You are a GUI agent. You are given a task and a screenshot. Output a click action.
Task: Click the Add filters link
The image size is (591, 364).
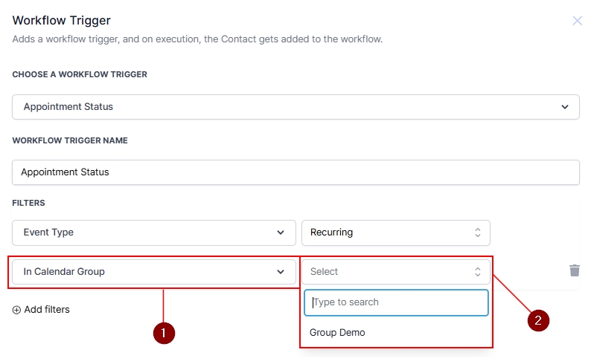point(47,310)
